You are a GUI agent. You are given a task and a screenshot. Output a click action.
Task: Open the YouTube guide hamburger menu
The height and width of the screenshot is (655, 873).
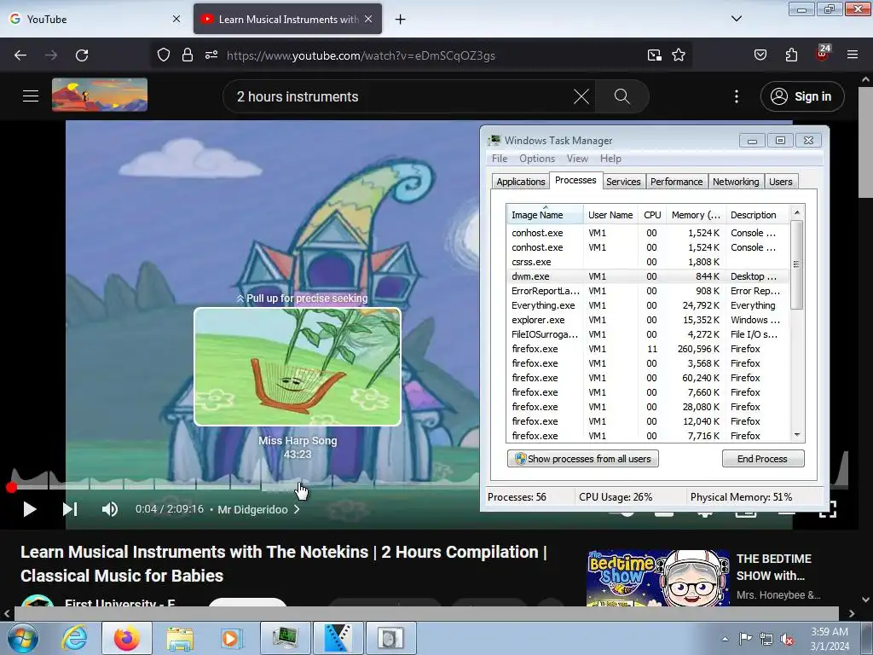point(31,96)
